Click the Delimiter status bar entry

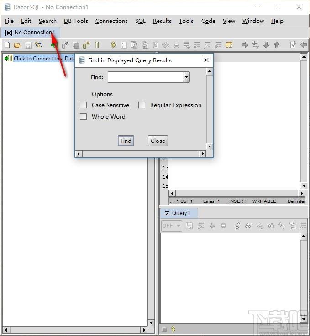pos(296,201)
